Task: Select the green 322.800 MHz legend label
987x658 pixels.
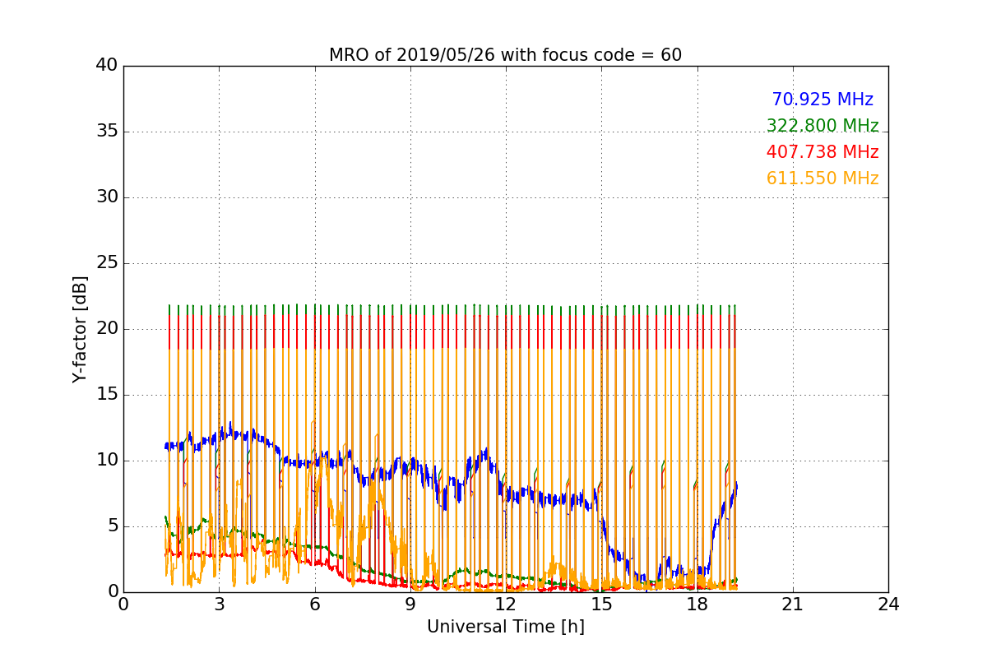Action: tap(822, 126)
